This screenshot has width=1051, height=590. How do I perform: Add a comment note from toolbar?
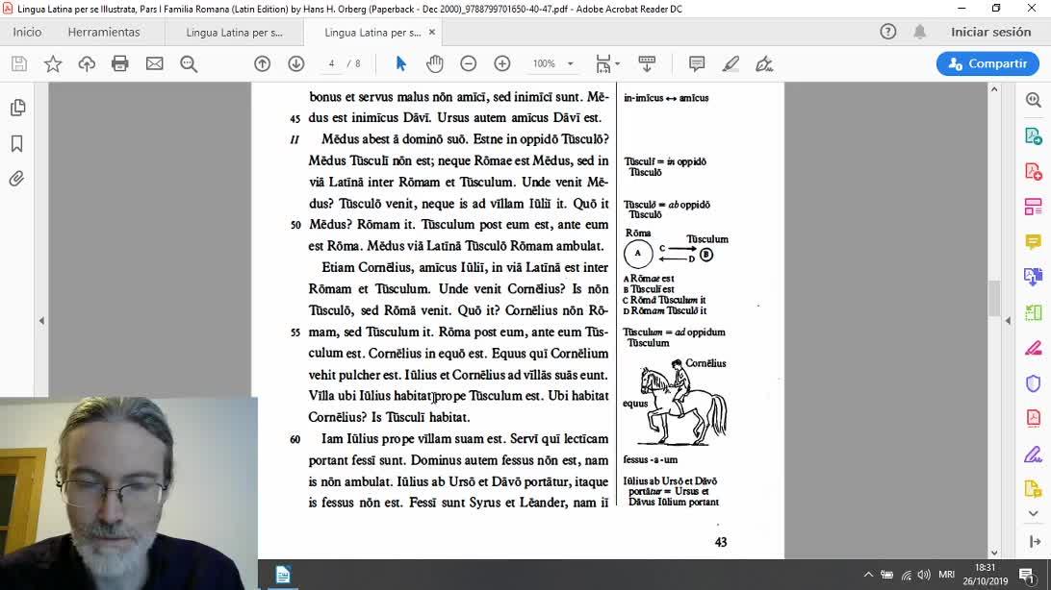[x=697, y=63]
